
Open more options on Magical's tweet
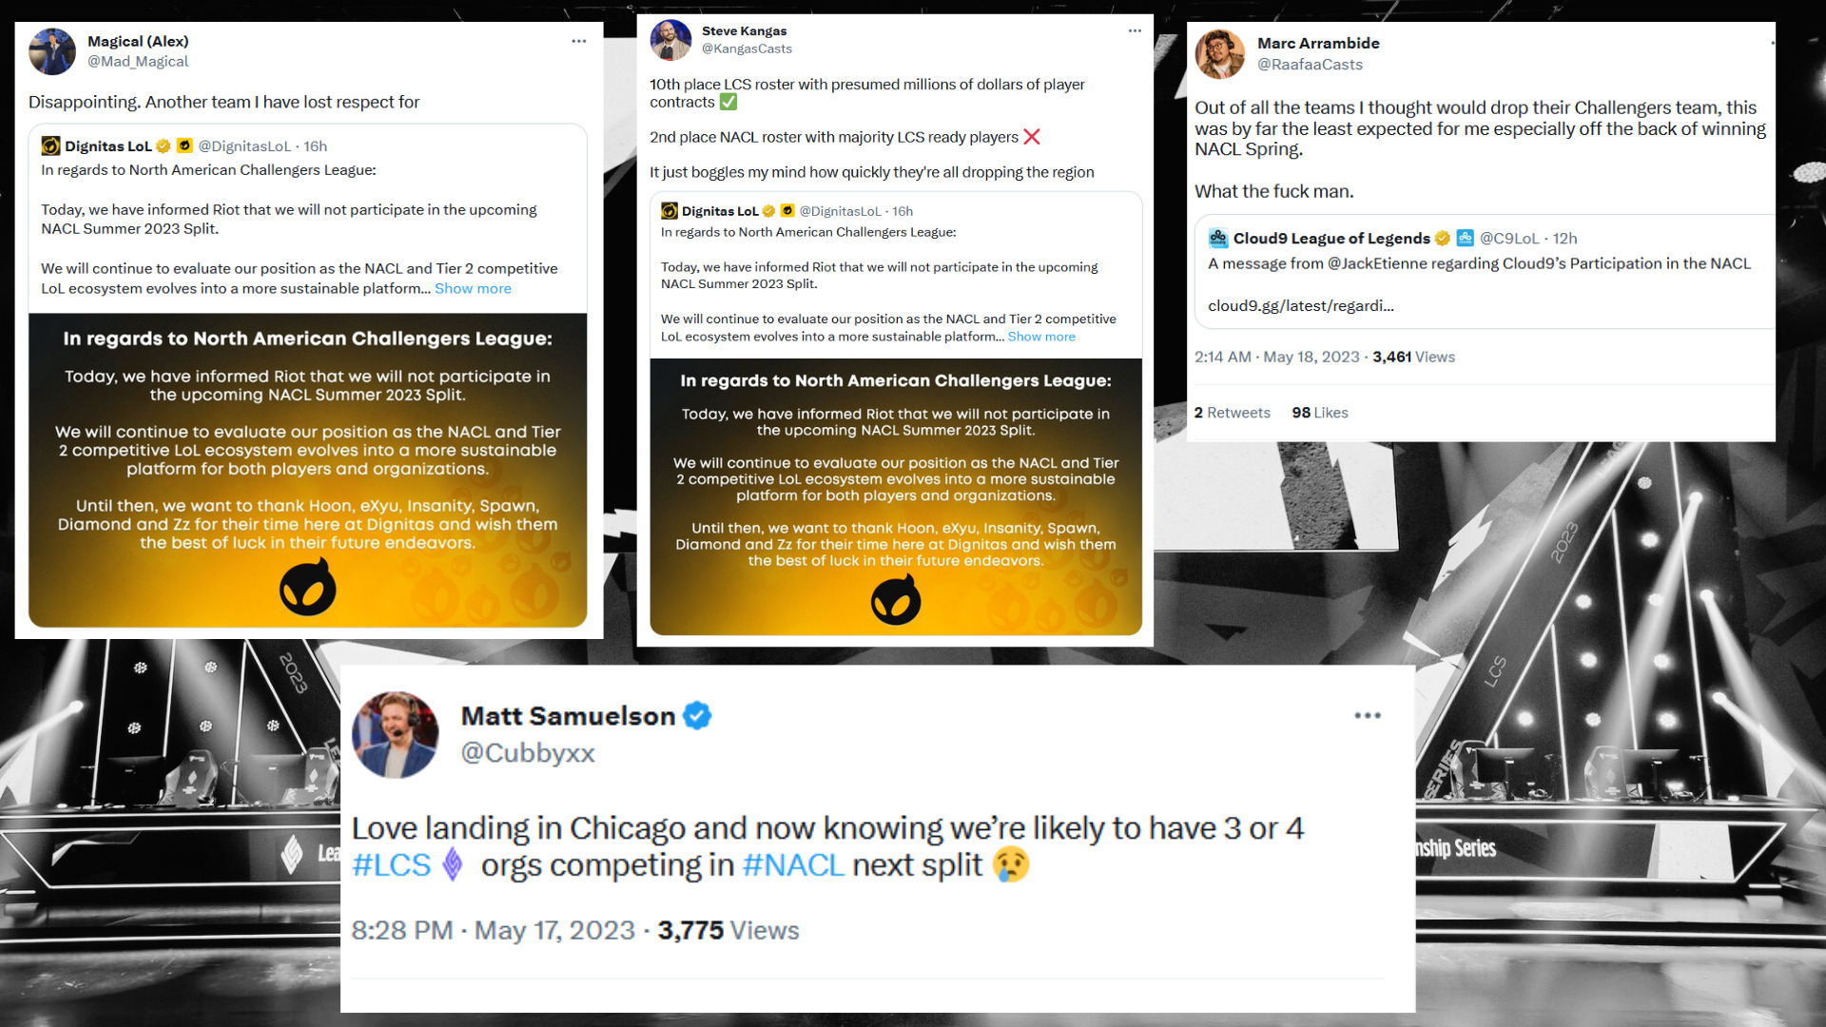[579, 41]
